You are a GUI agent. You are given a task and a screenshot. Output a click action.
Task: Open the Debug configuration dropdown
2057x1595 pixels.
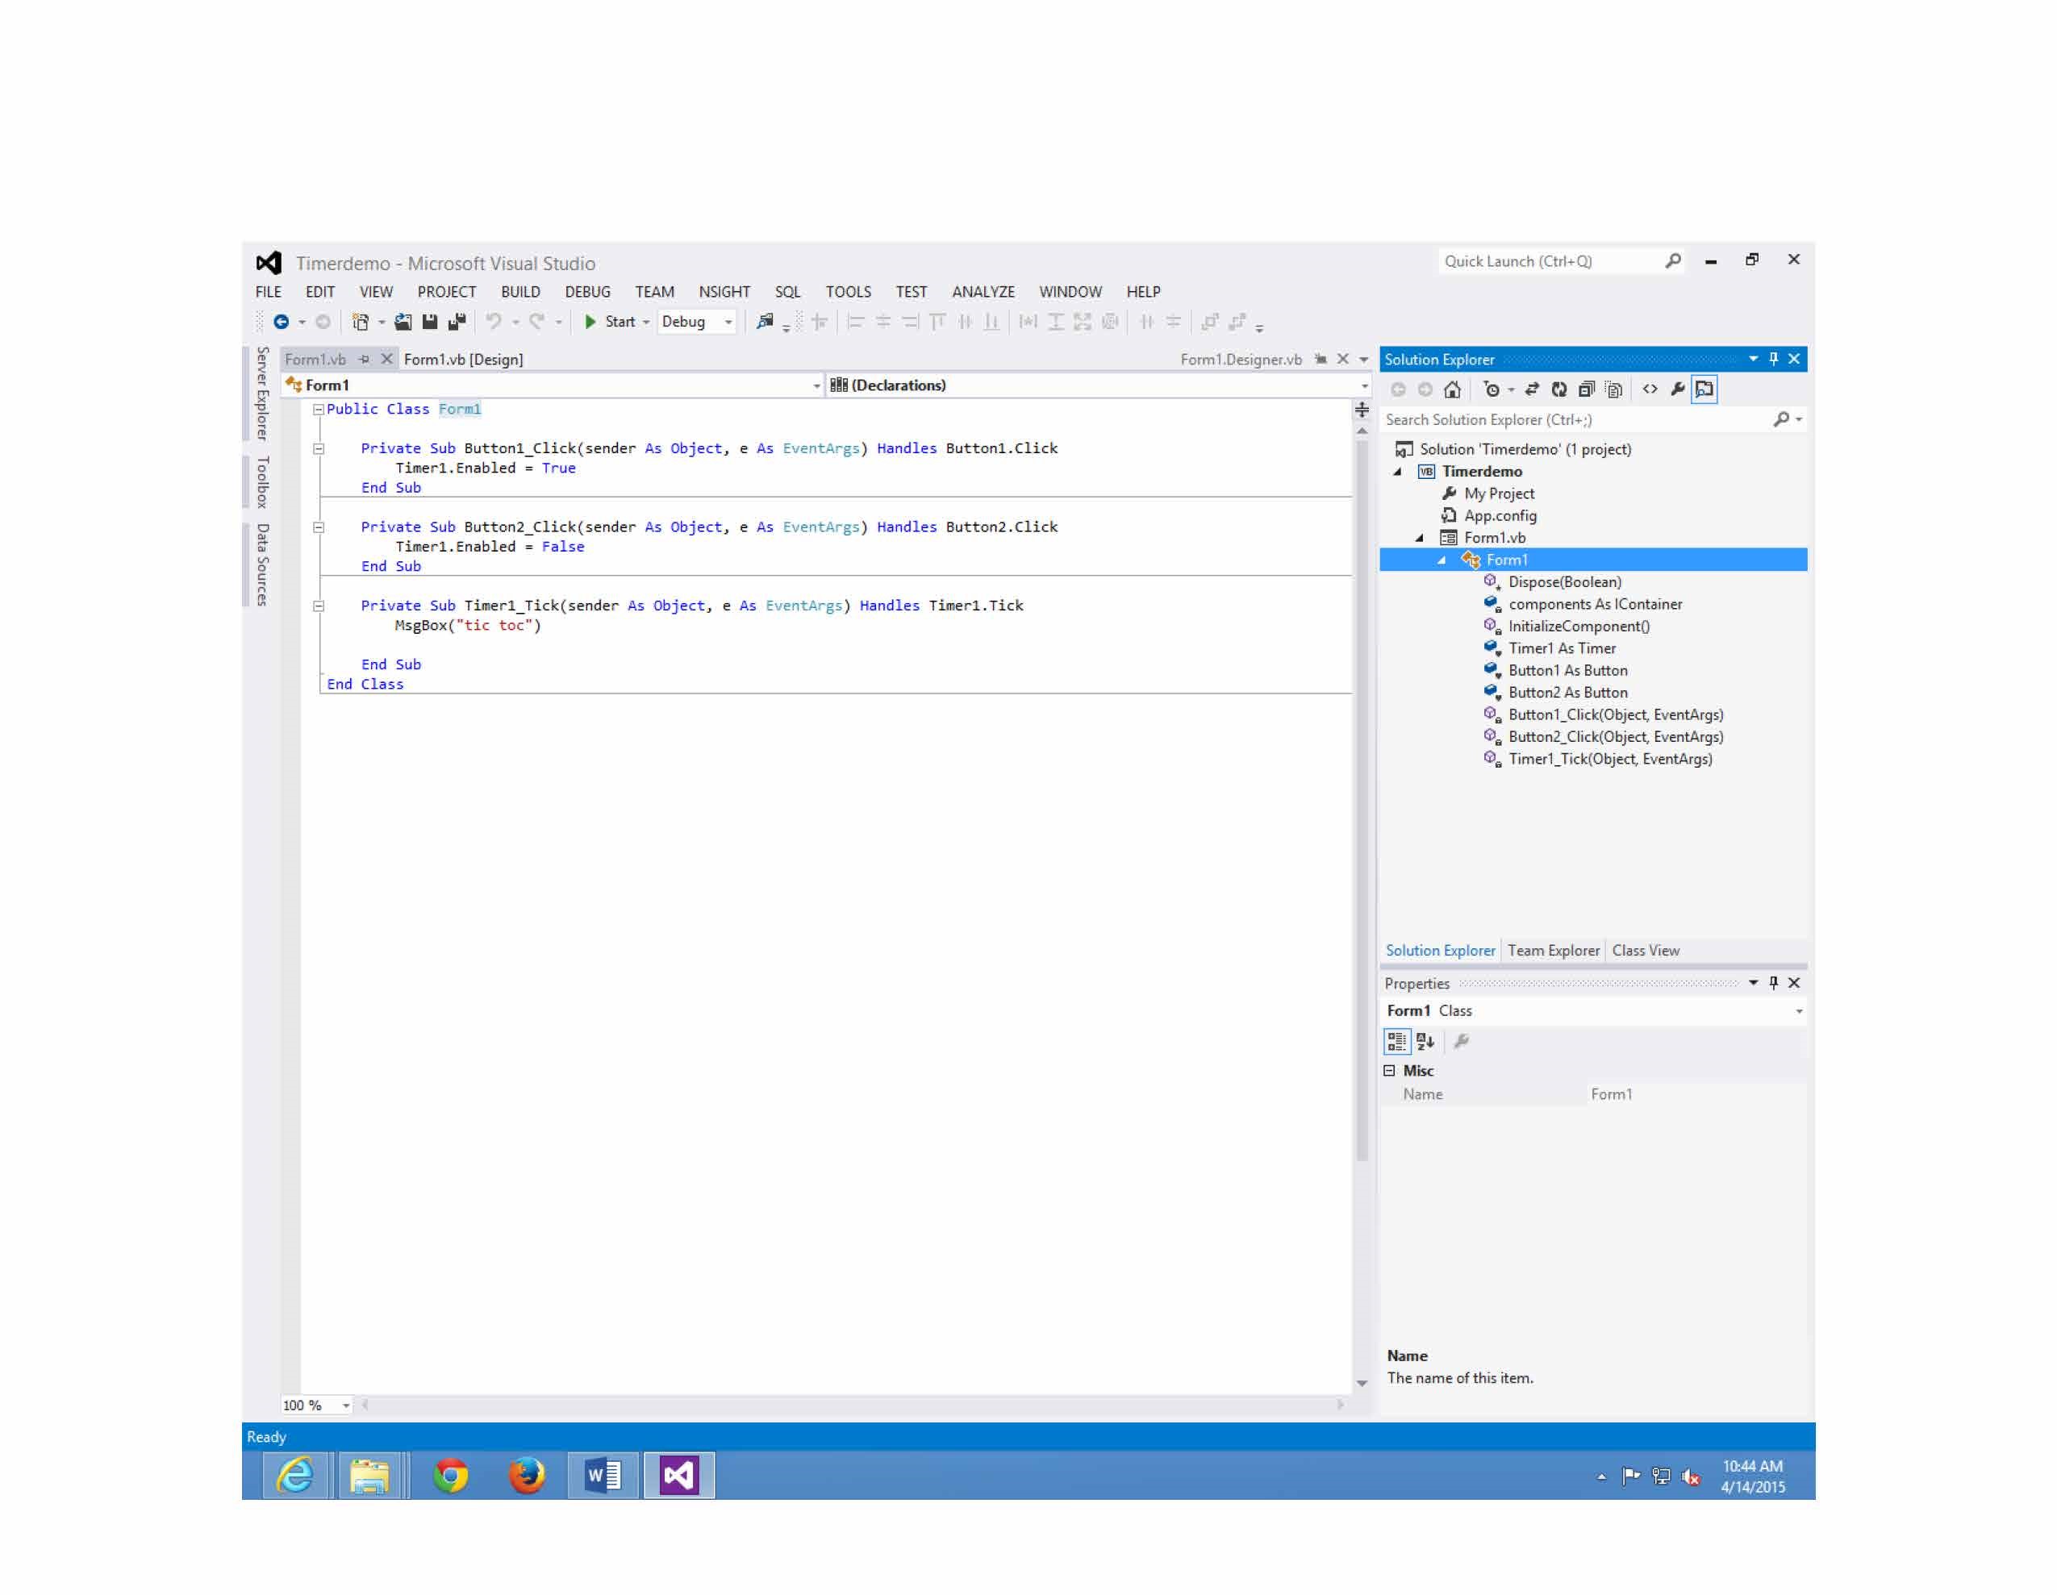click(x=728, y=322)
